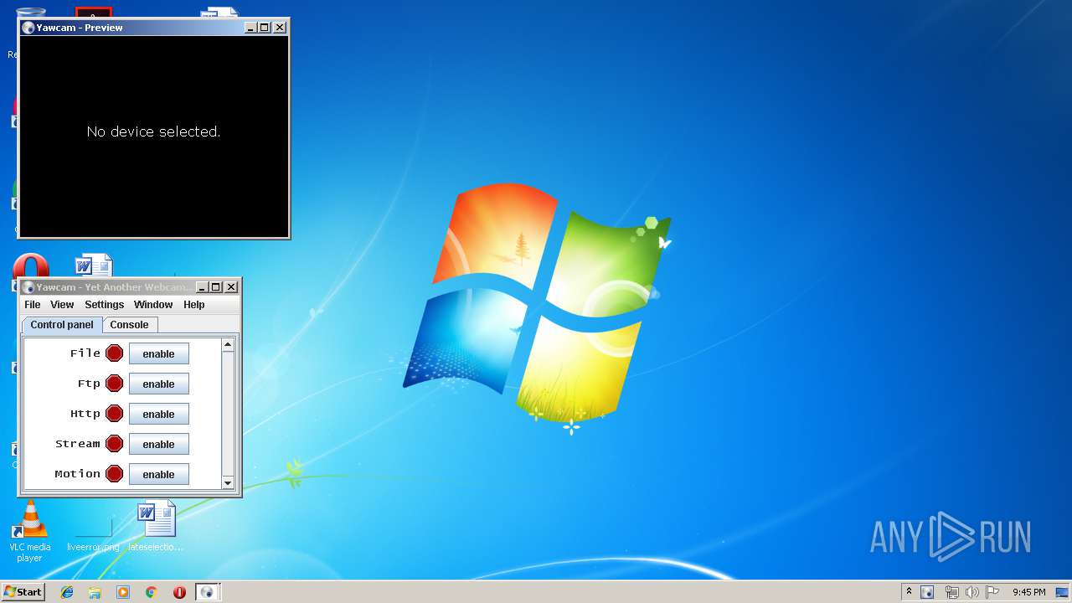
Task: Launch Internet Explorer from taskbar
Action: pyautogui.click(x=67, y=592)
